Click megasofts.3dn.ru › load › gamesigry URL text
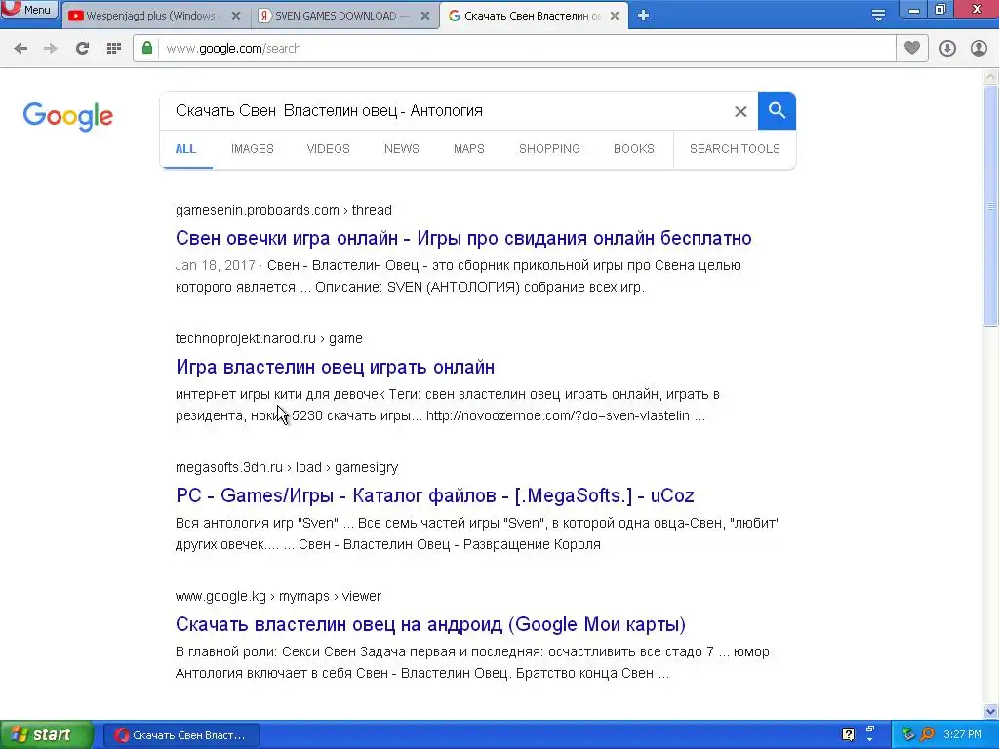Viewport: 999px width, 749px height. click(x=287, y=467)
